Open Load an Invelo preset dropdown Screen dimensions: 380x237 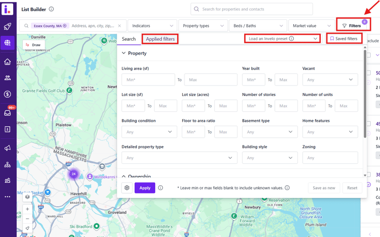coord(282,39)
